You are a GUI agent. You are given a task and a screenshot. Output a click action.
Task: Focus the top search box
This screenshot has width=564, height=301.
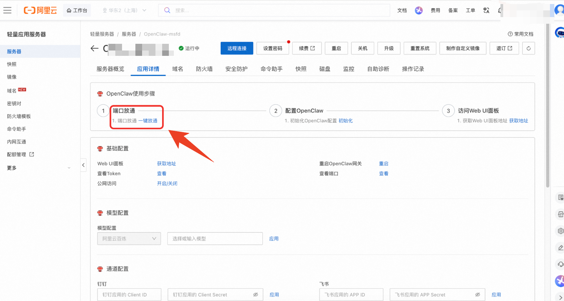274,10
